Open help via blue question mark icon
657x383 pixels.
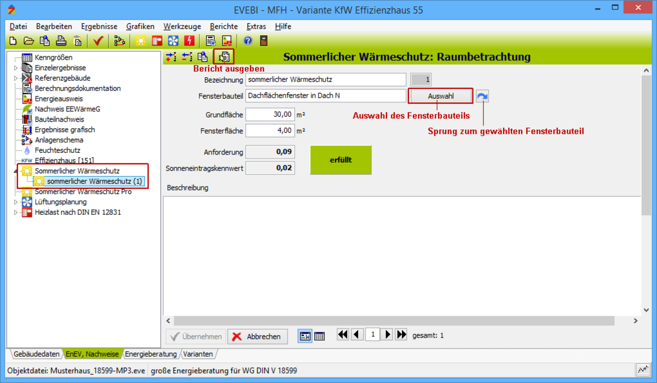coord(248,41)
